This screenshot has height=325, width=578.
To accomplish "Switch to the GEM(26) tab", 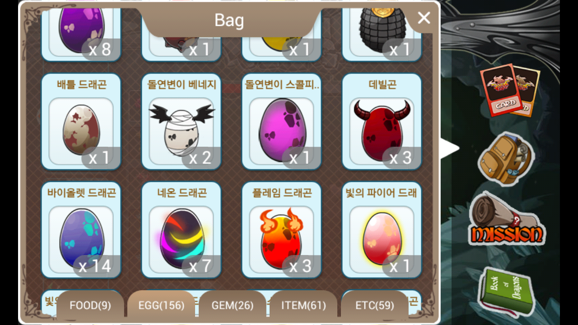I will (x=233, y=306).
